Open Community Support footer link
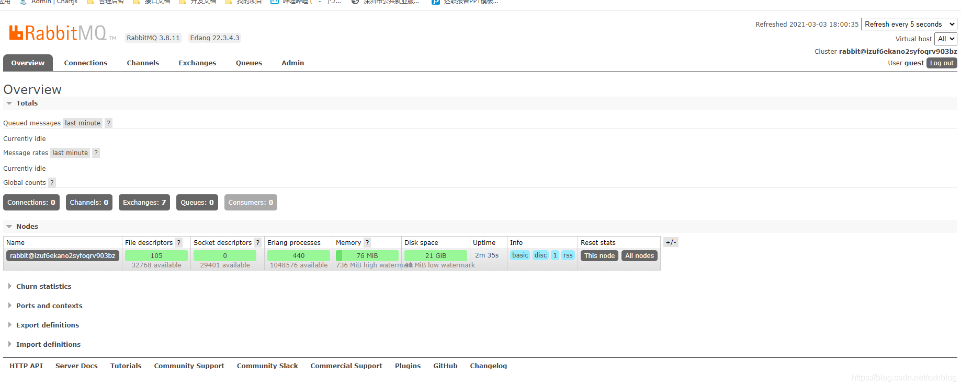This screenshot has width=961, height=387. point(189,366)
